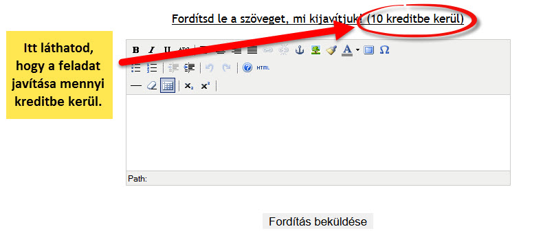The image size is (554, 251).
Task: Open the editor help question mark
Action: click(247, 67)
